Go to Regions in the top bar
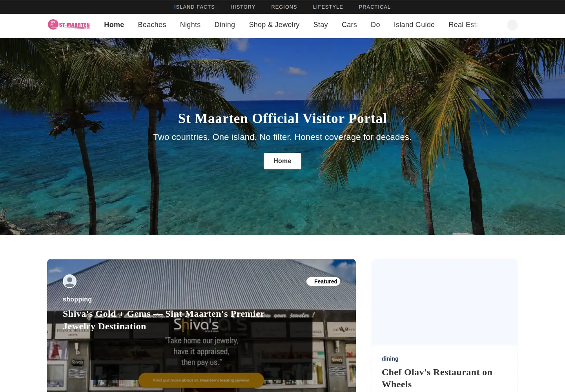Viewport: 565px width, 392px height. [284, 7]
